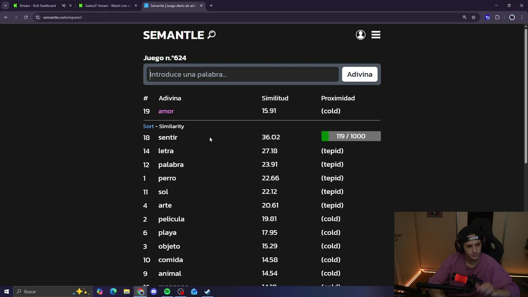Click the Proximidad column header
The height and width of the screenshot is (297, 528).
point(338,98)
